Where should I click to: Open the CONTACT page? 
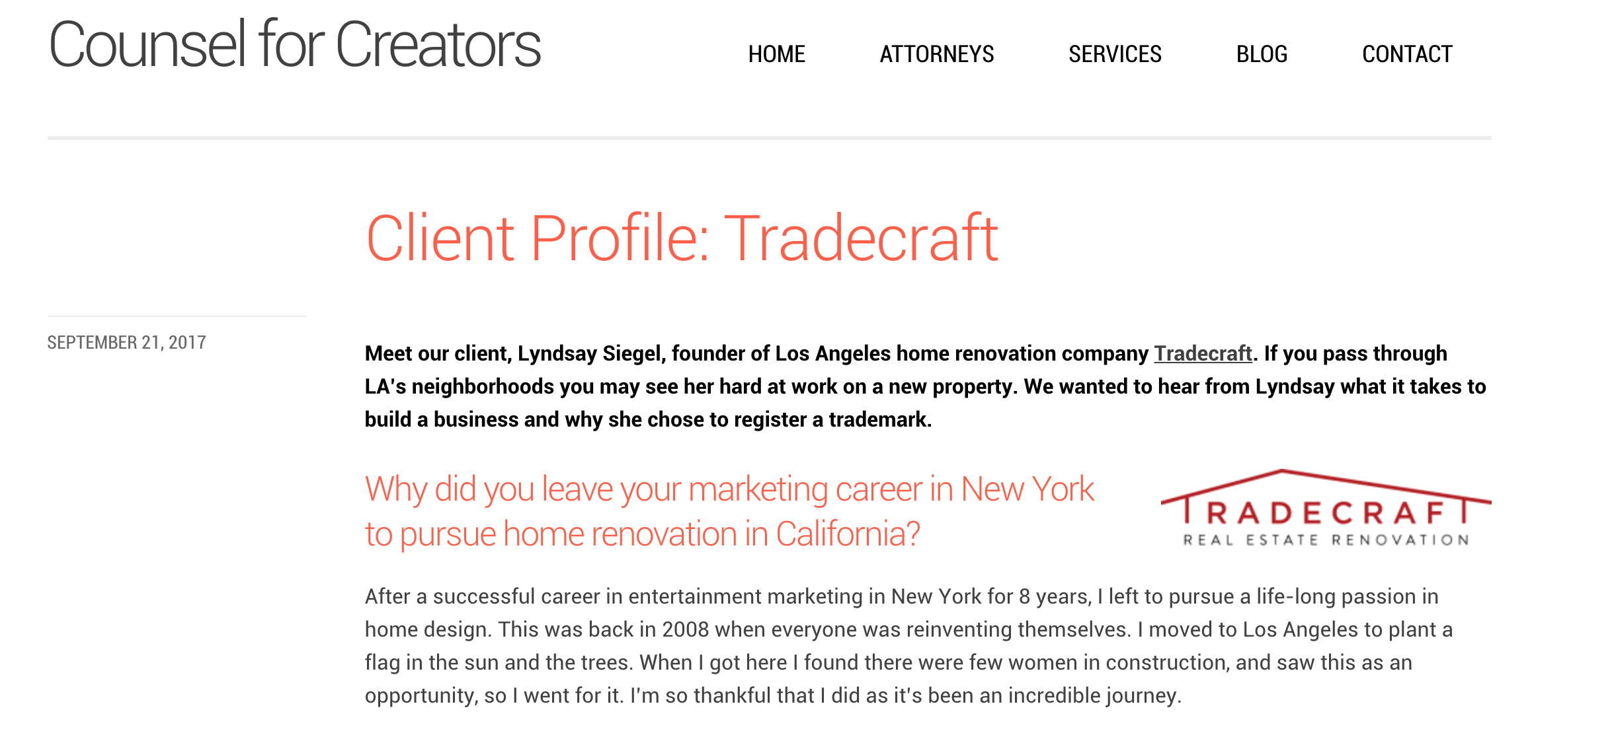click(x=1407, y=54)
